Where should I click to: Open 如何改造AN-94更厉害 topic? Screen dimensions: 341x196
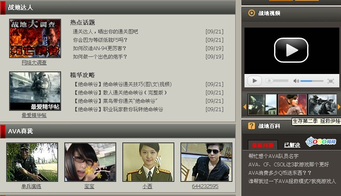[x=100, y=48]
